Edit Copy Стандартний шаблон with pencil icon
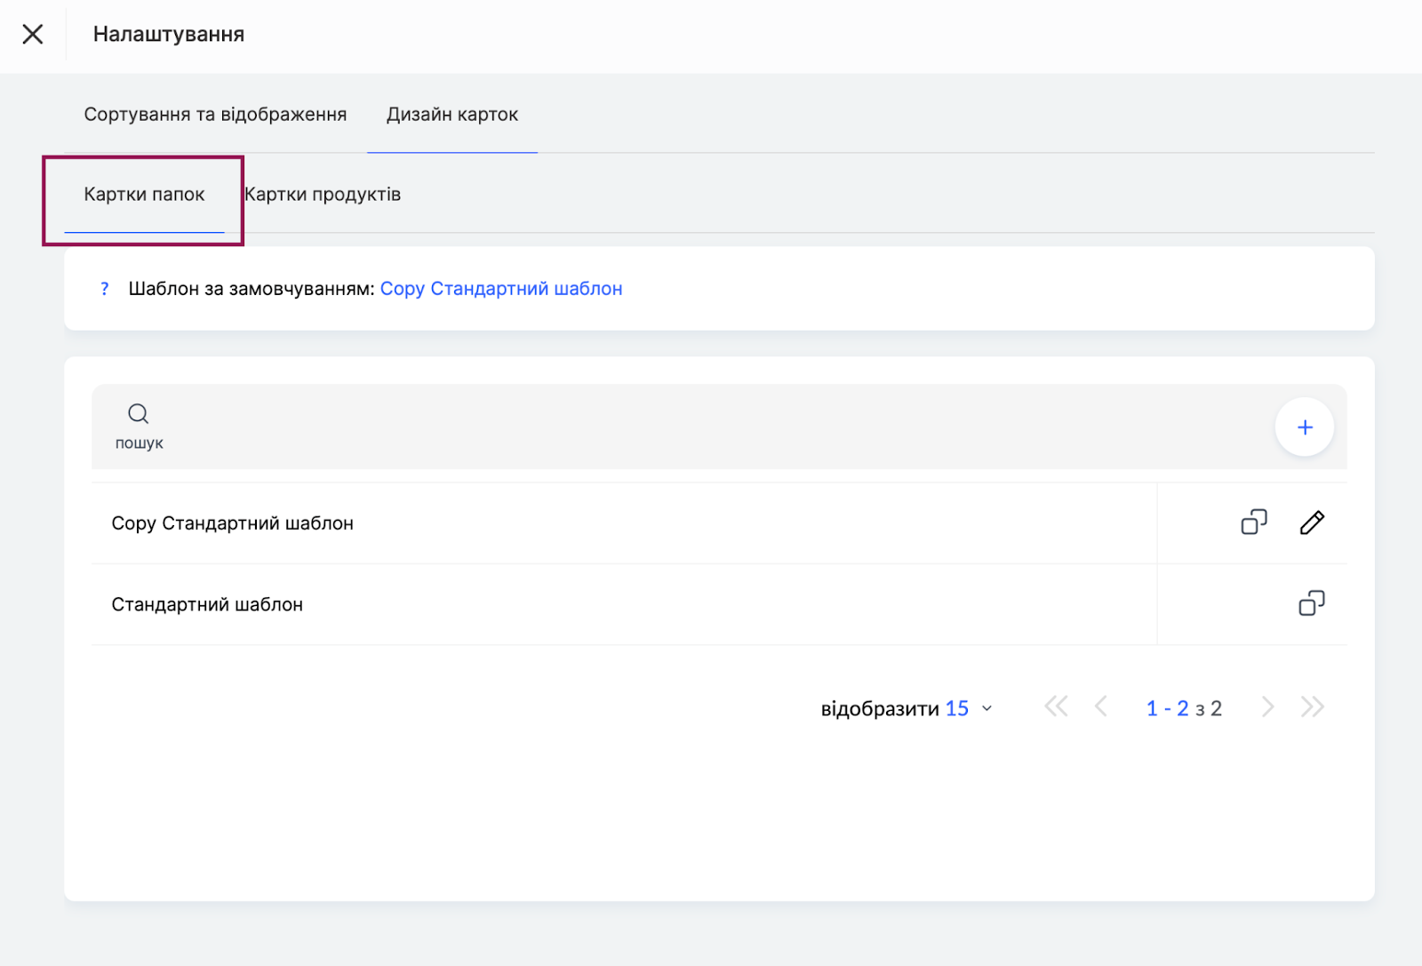This screenshot has height=966, width=1422. pyautogui.click(x=1312, y=523)
